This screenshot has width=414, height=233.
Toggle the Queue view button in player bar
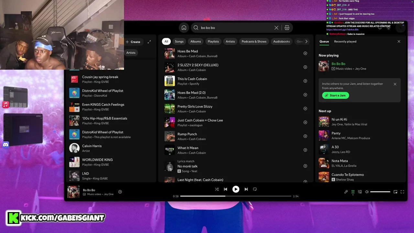[x=353, y=192]
